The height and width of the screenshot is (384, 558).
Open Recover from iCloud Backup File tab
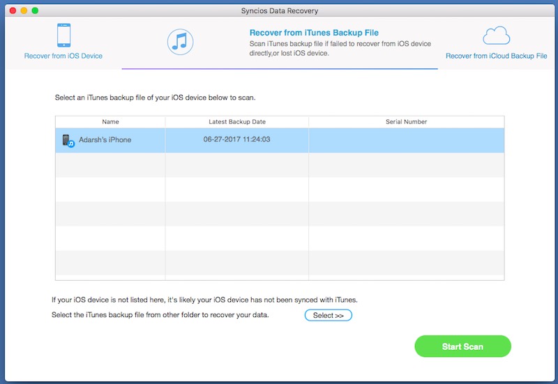point(497,56)
